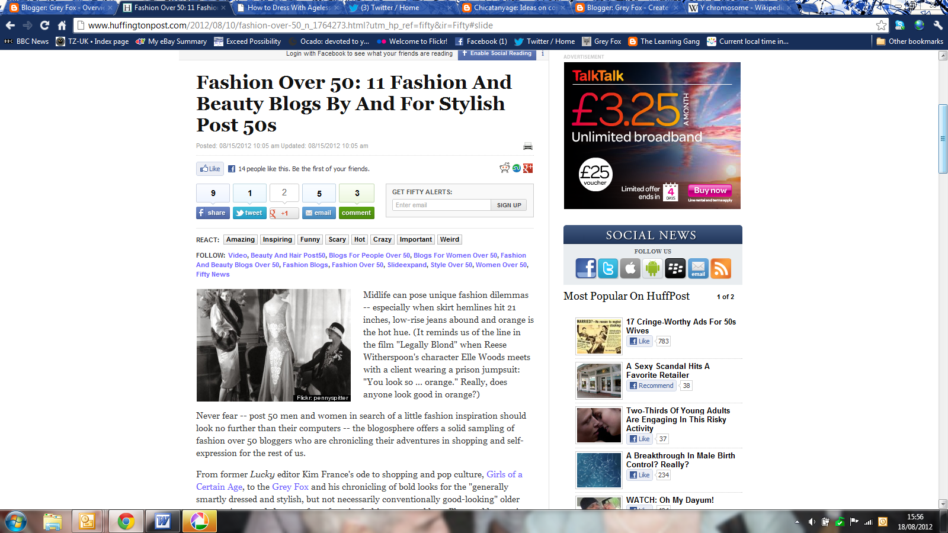React to article as Important

[416, 239]
